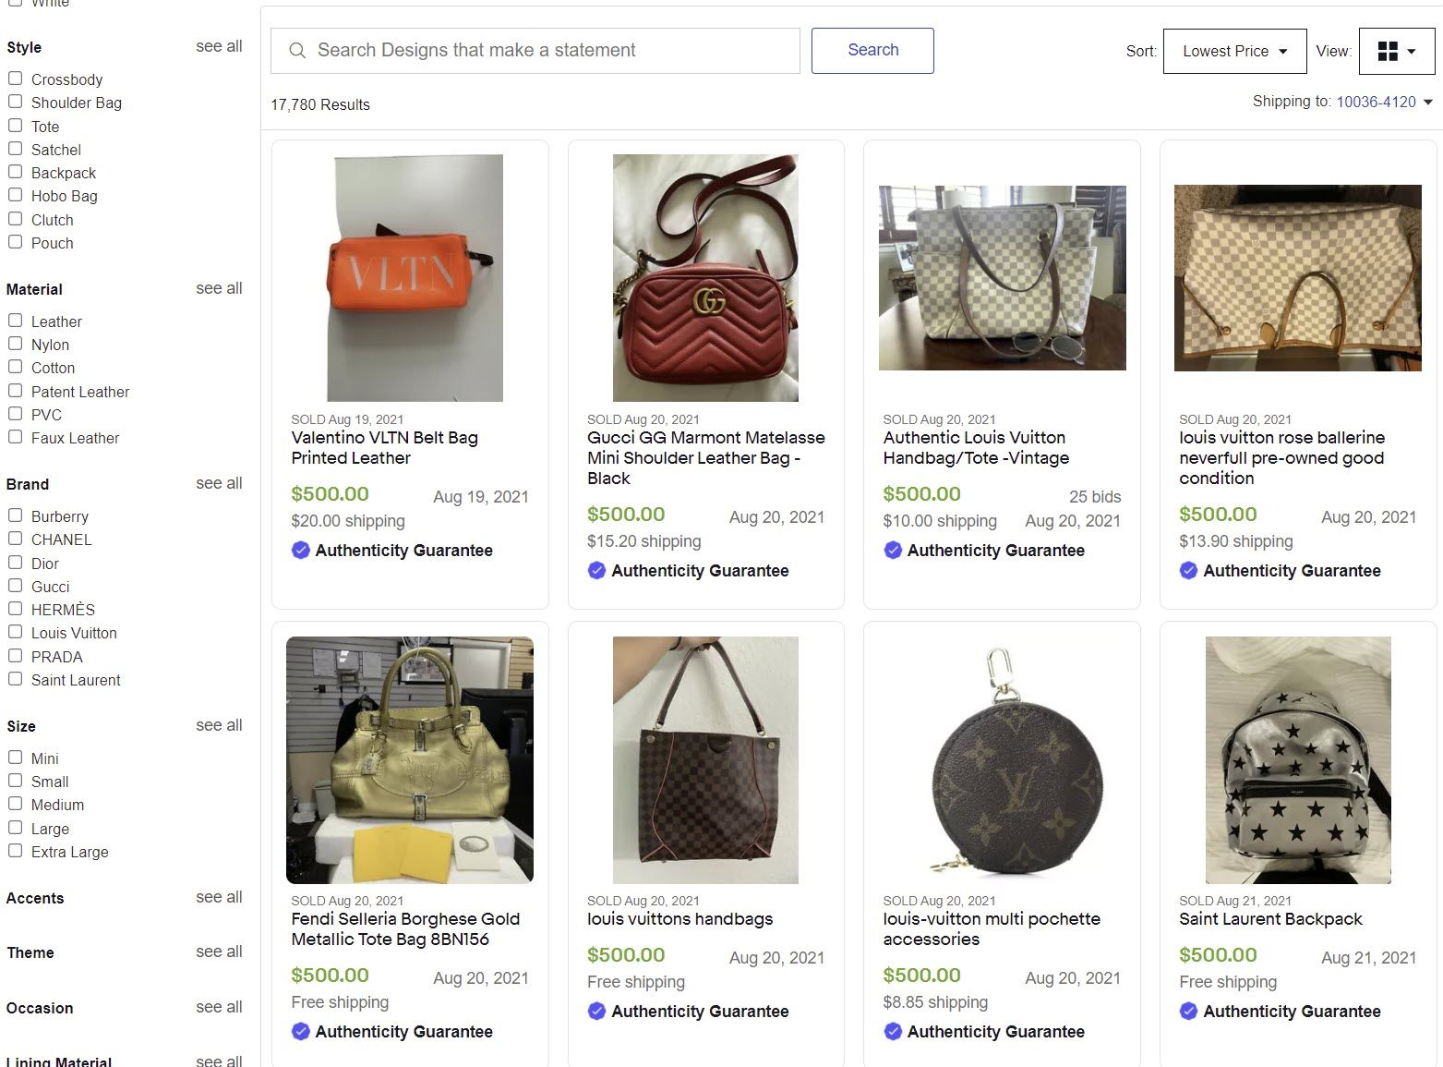Click the Search button
The width and height of the screenshot is (1443, 1067).
point(872,51)
